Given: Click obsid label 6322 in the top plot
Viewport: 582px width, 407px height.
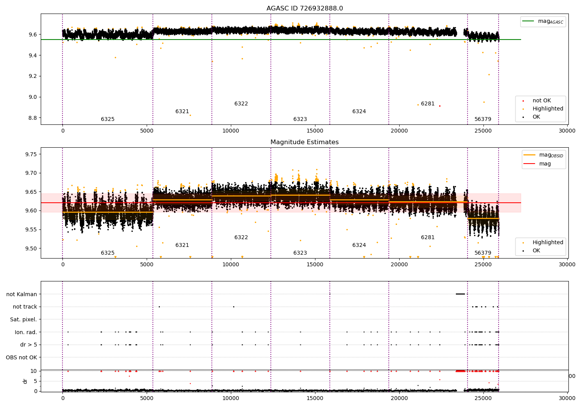Looking at the screenshot, I should point(241,104).
